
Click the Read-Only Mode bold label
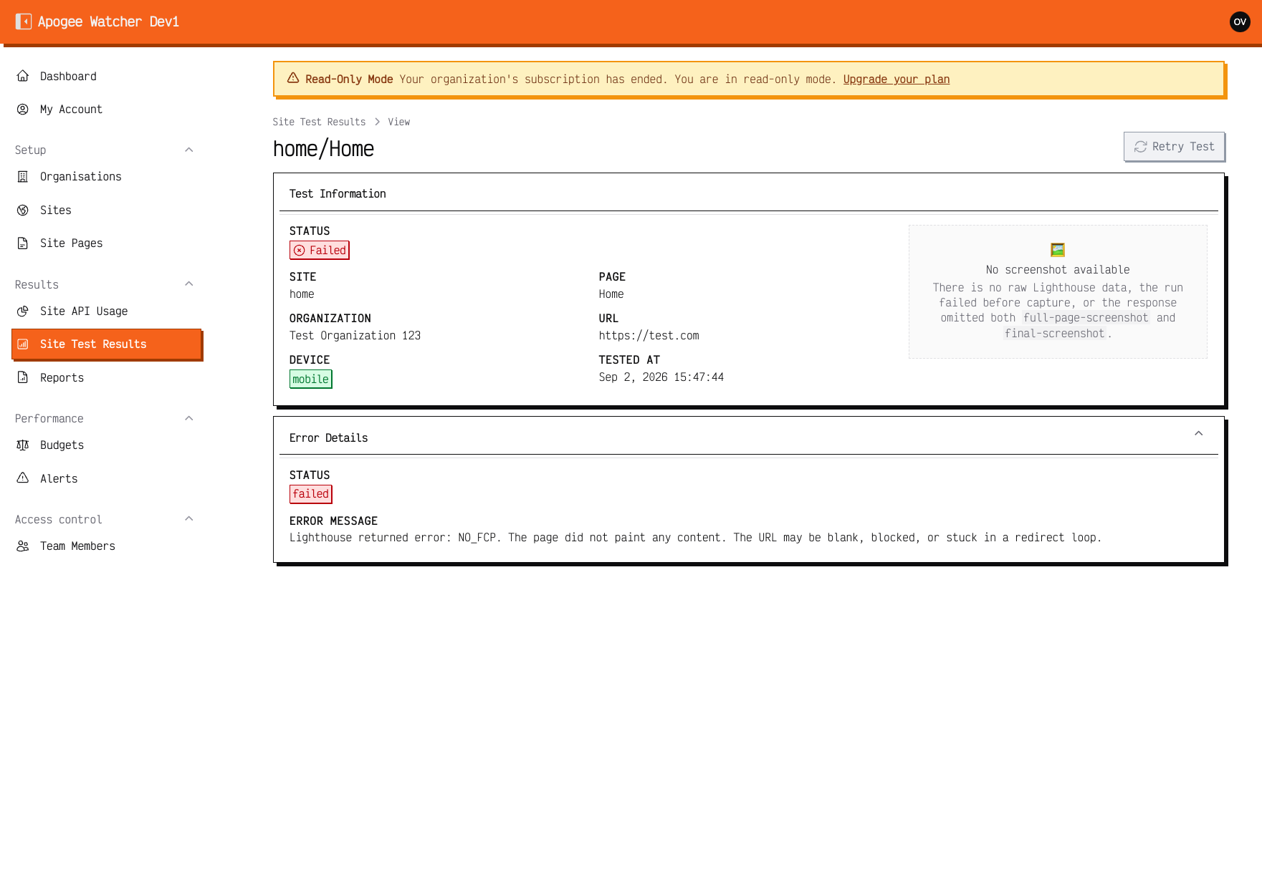point(349,79)
